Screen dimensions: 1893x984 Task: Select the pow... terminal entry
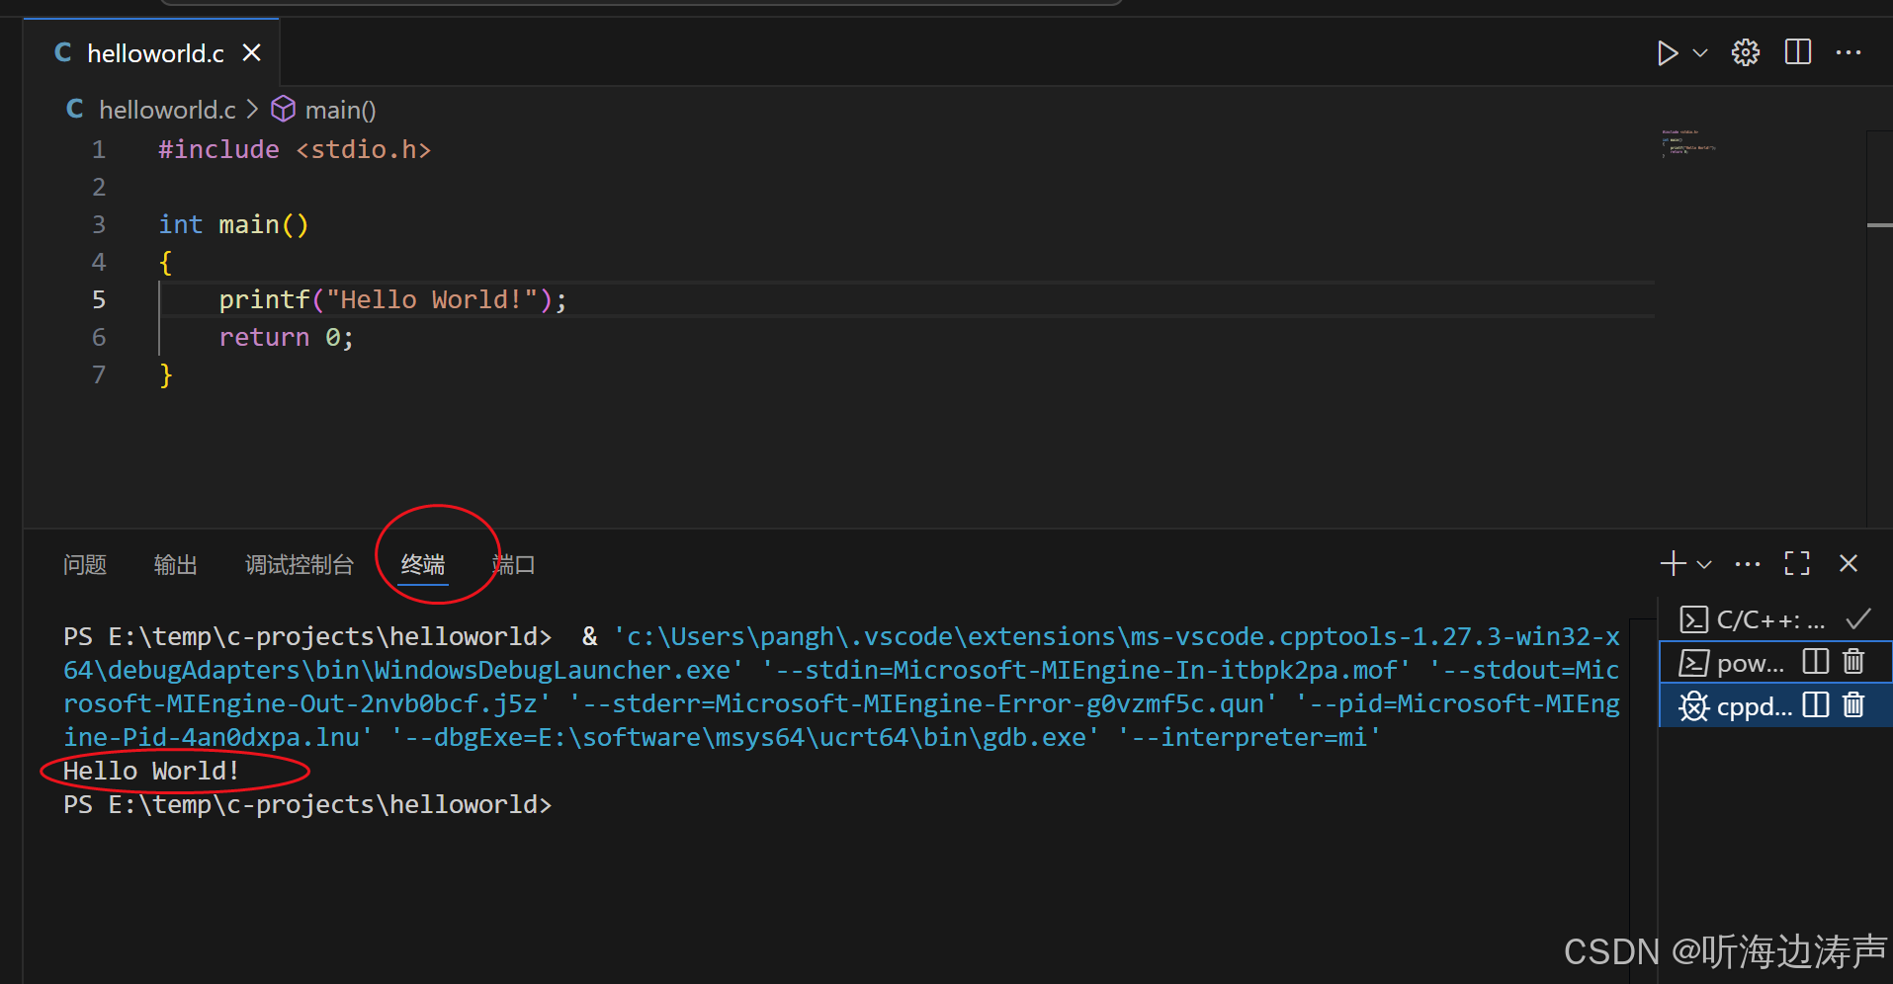click(1775, 662)
